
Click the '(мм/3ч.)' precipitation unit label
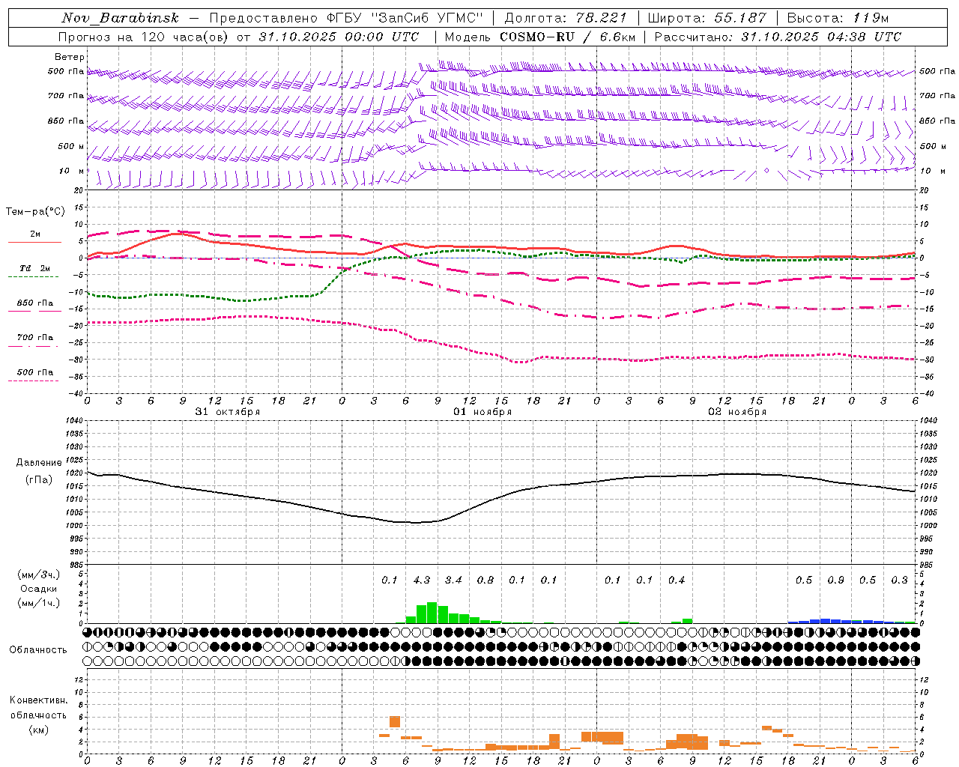pyautogui.click(x=39, y=575)
